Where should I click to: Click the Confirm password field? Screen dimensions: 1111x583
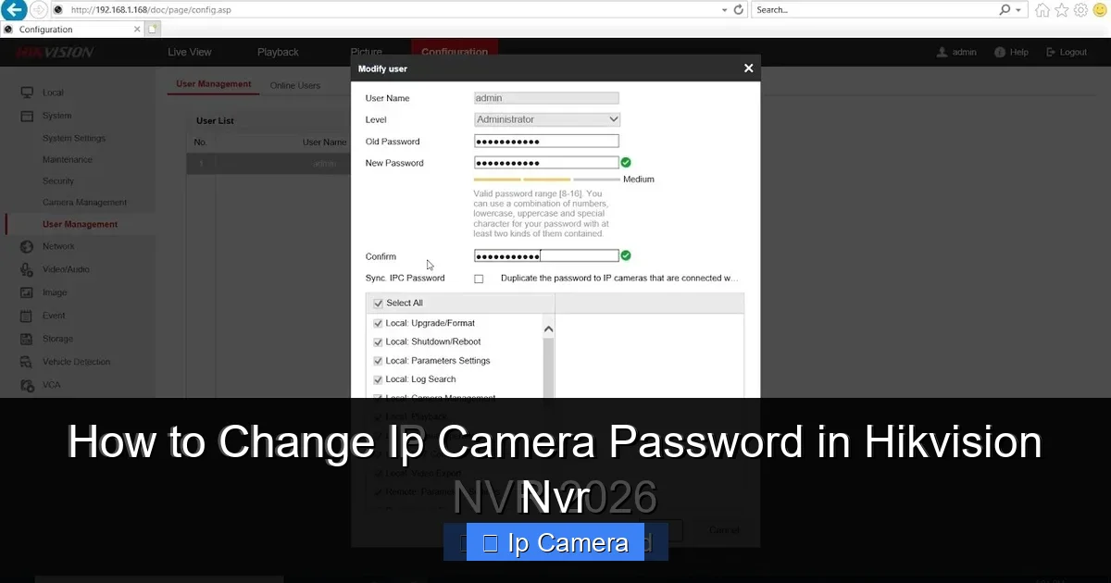coord(546,256)
